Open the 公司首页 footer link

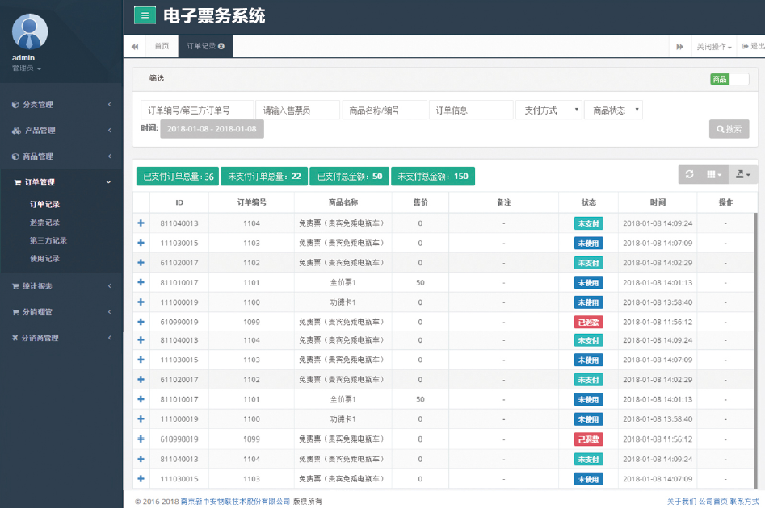(x=713, y=502)
